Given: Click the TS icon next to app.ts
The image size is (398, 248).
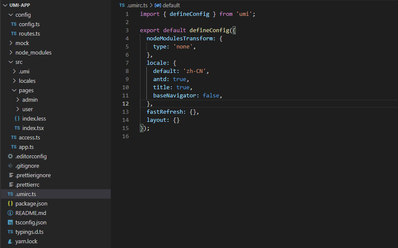Looking at the screenshot, I should pyautogui.click(x=14, y=147).
